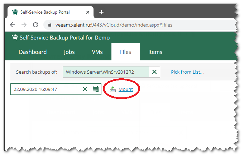Click the Mount upload icon
Screen dimensions: 244x157
coord(113,89)
